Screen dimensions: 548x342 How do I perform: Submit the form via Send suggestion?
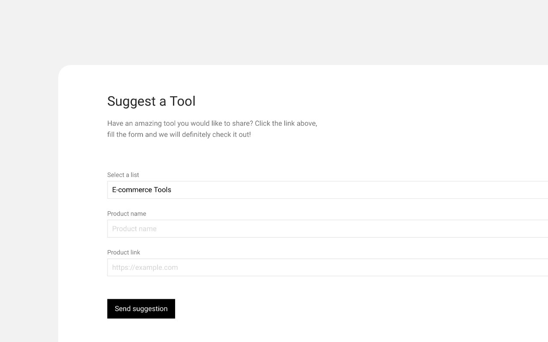tap(141, 308)
